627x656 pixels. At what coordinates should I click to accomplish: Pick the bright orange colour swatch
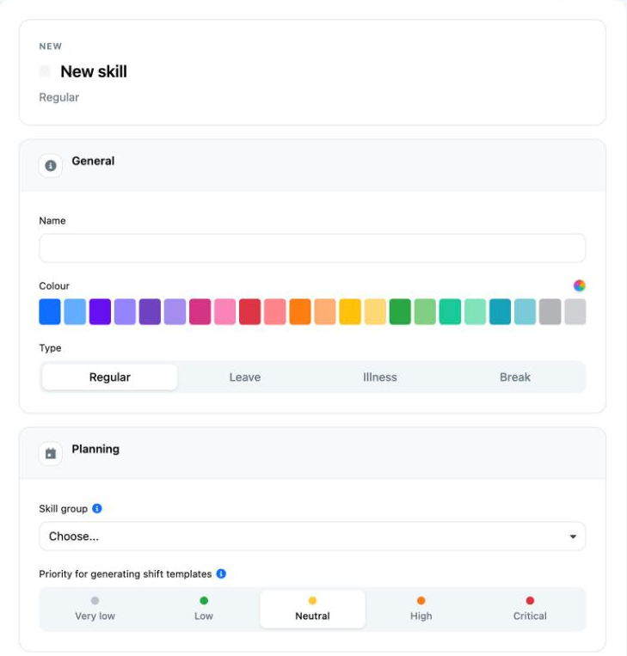pos(300,312)
